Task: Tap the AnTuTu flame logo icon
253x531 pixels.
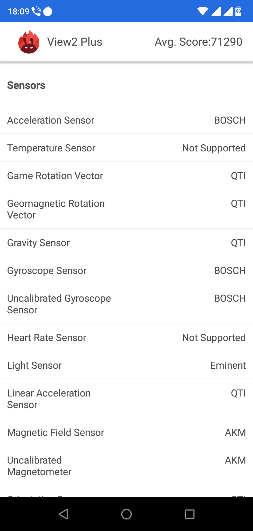Action: point(29,42)
